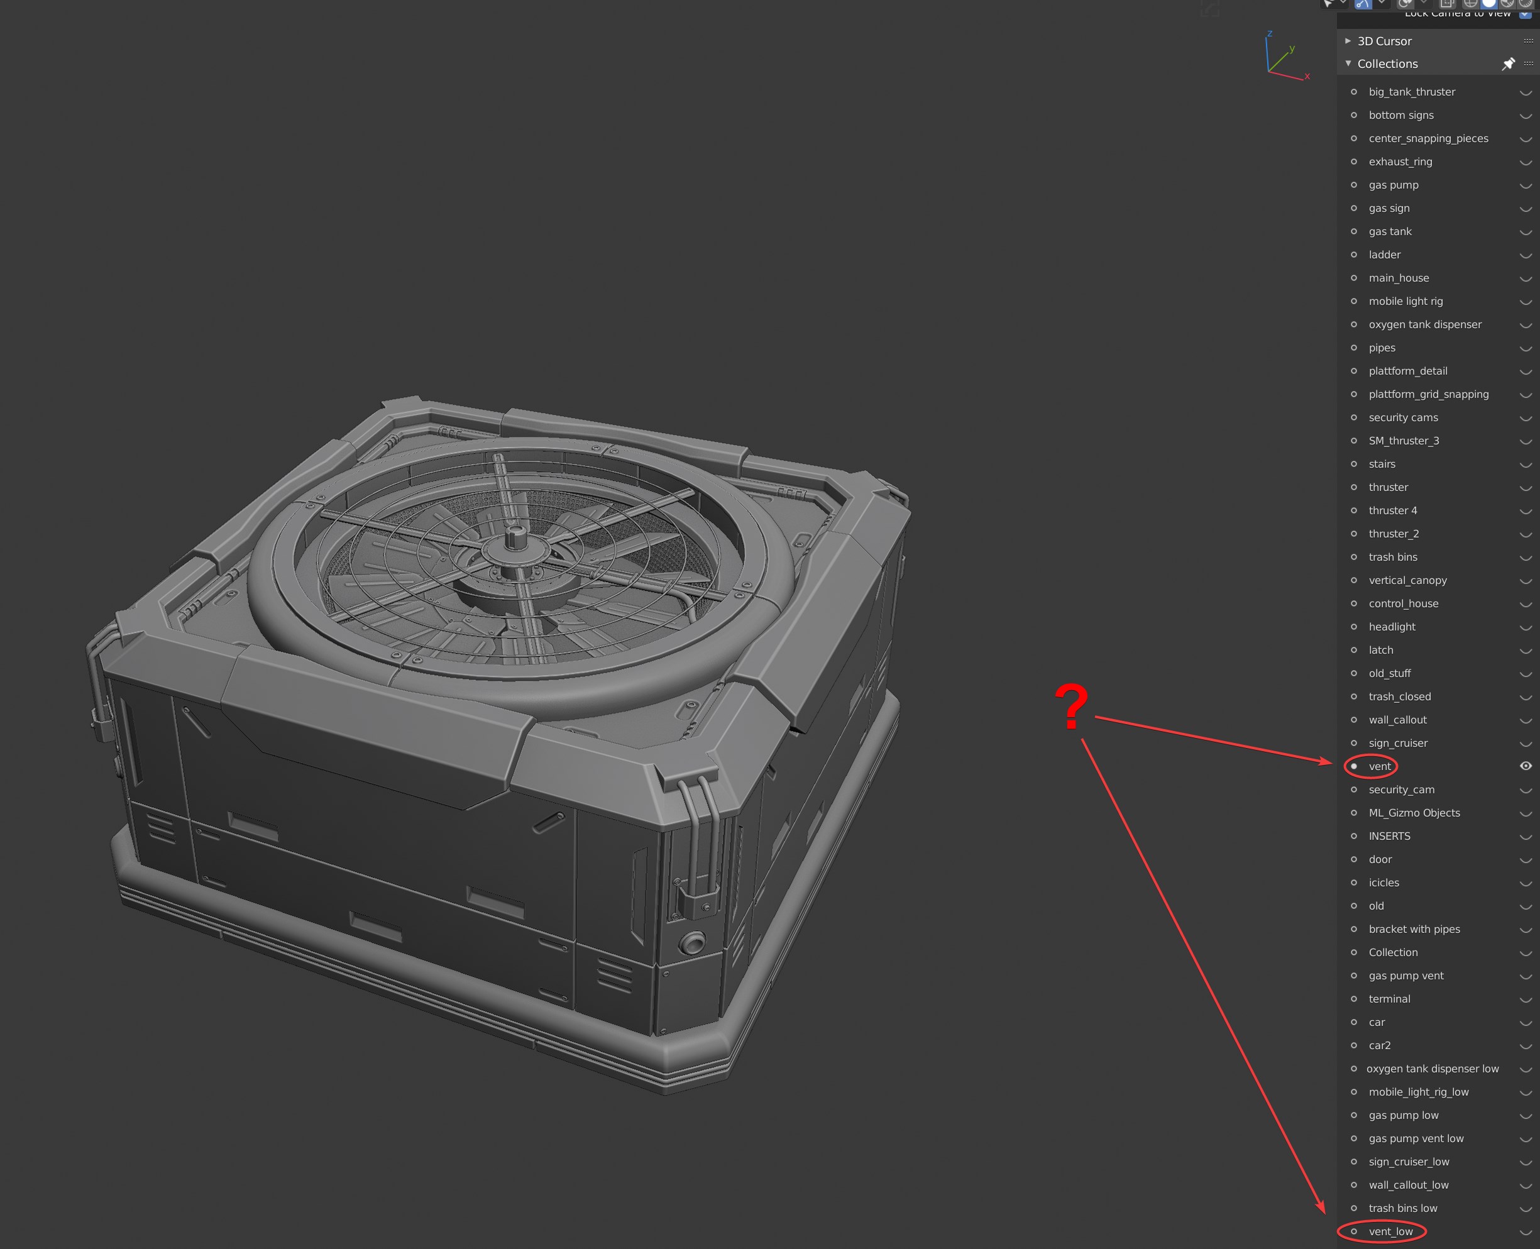This screenshot has height=1249, width=1540.
Task: Click the dot icon beside terminal
Action: pyautogui.click(x=1354, y=999)
